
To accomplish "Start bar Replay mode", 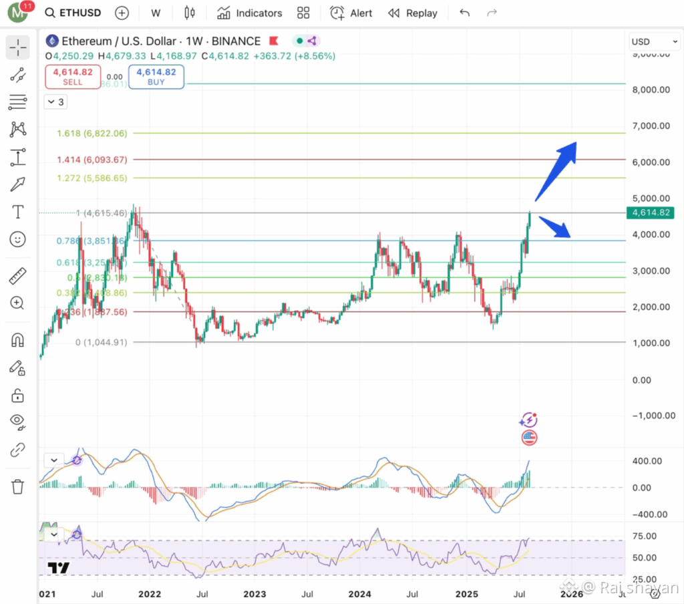I will [x=413, y=13].
